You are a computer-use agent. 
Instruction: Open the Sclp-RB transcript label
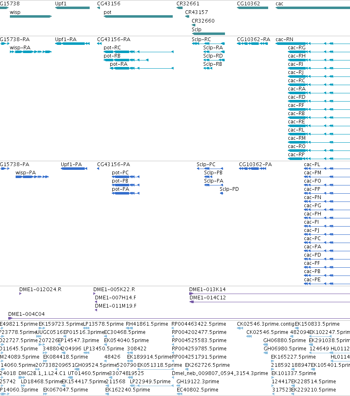click(x=213, y=64)
